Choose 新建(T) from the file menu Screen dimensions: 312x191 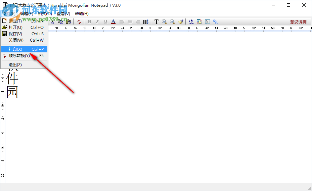24,21
